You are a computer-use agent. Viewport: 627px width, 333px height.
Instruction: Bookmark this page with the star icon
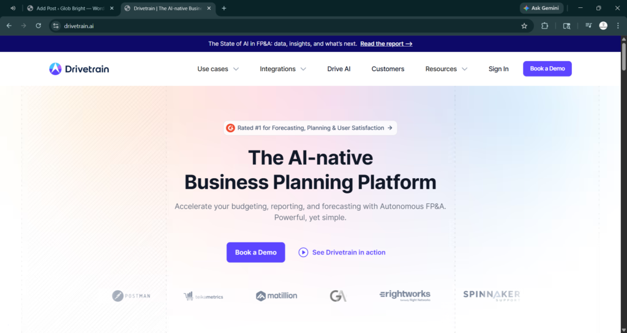point(524,26)
